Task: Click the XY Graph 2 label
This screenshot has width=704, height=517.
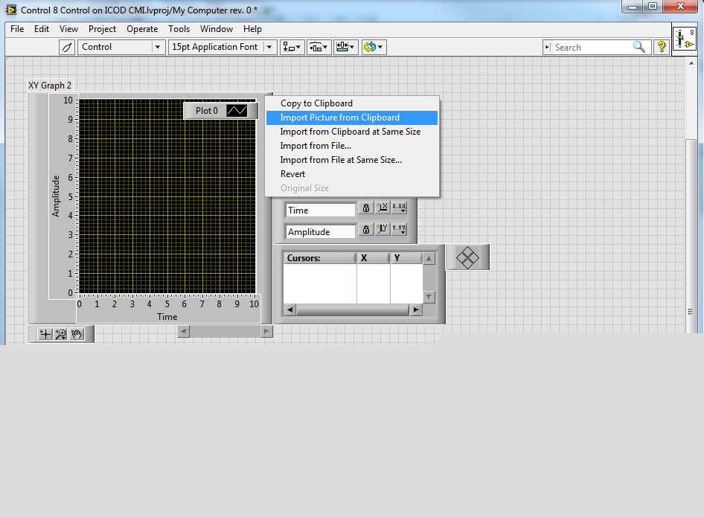Action: click(50, 86)
